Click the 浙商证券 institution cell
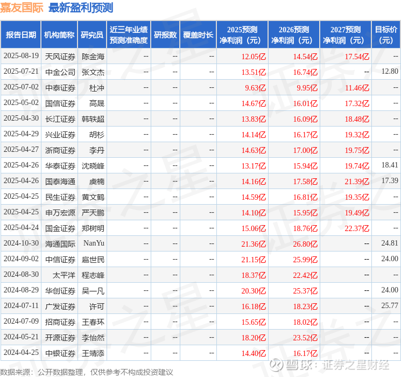The image size is (401, 377). [x=60, y=150]
